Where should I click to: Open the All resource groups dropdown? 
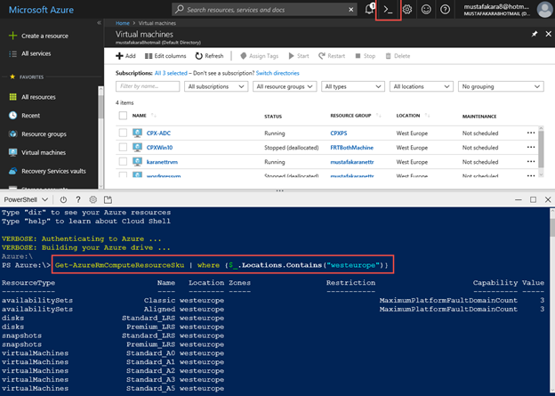pos(285,86)
